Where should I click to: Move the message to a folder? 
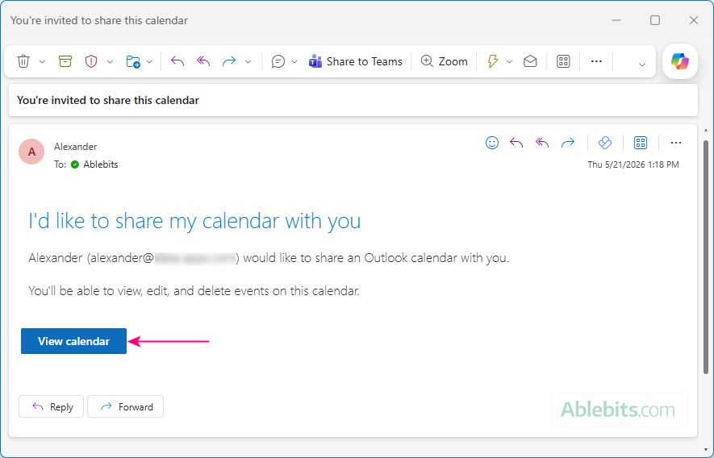coord(133,61)
